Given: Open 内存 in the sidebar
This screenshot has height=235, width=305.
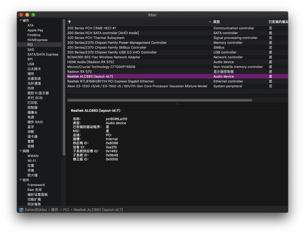Looking at the screenshot, I should pyautogui.click(x=31, y=88).
